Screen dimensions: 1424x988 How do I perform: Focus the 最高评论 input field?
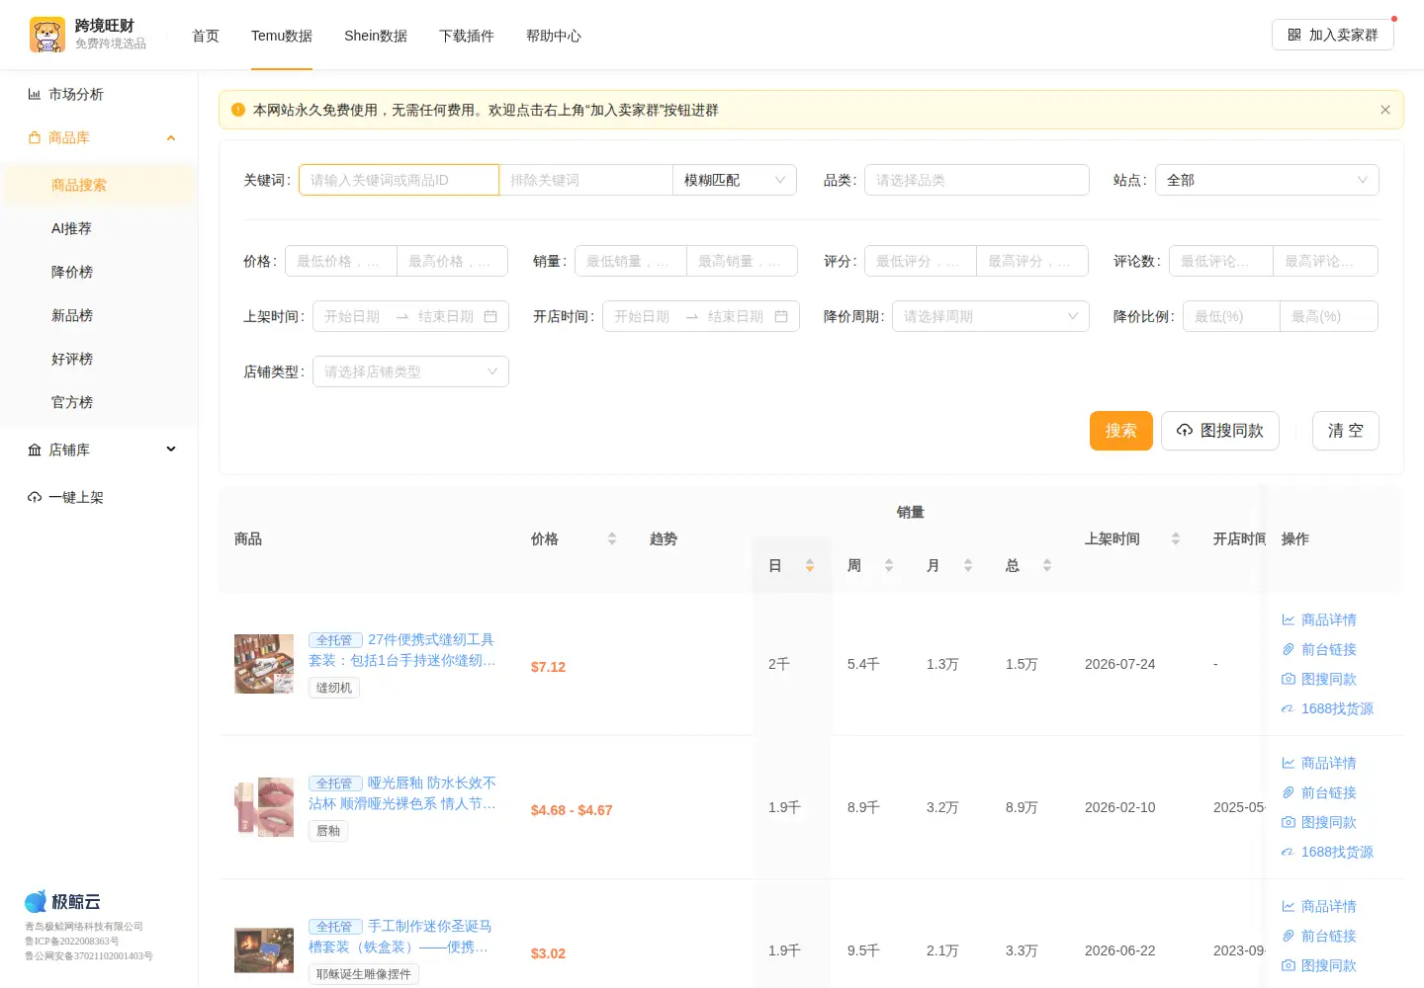click(1325, 261)
